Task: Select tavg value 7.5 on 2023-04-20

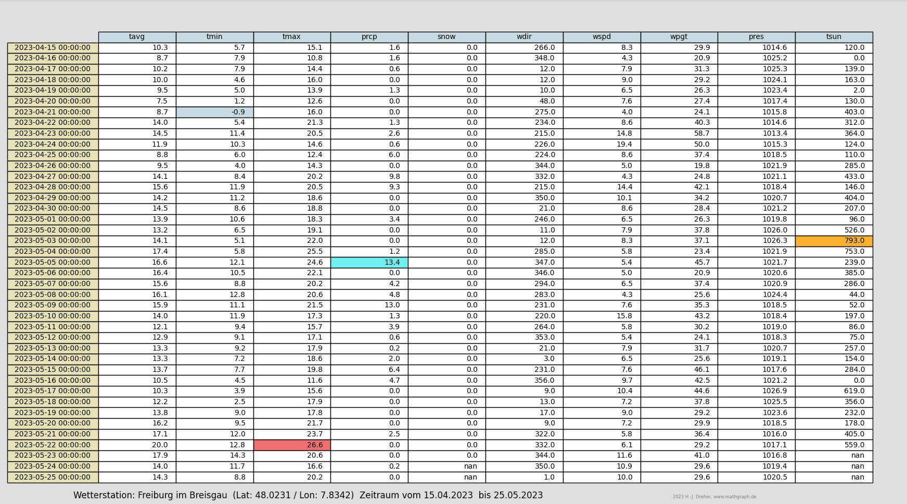Action: 137,101
